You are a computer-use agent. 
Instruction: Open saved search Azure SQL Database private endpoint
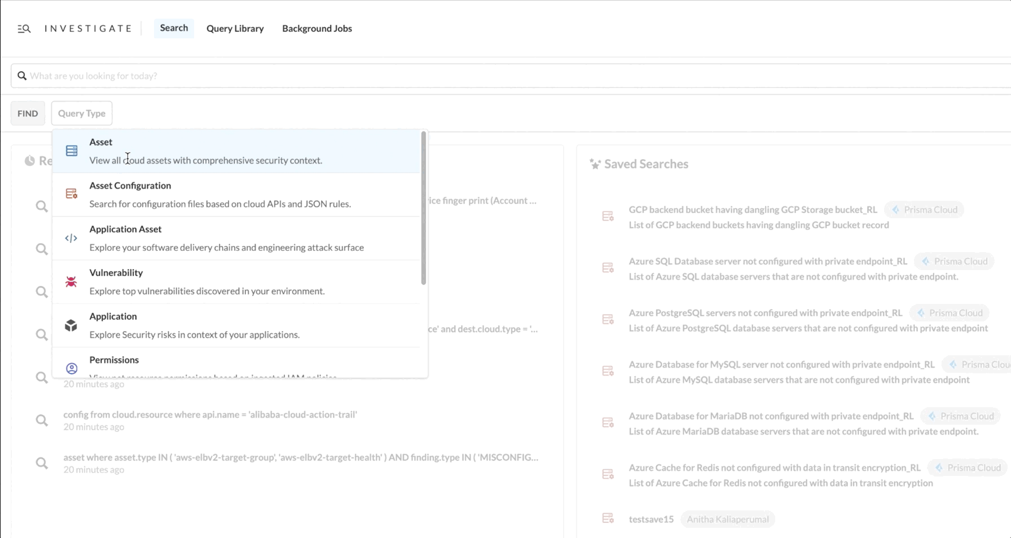[x=768, y=261]
